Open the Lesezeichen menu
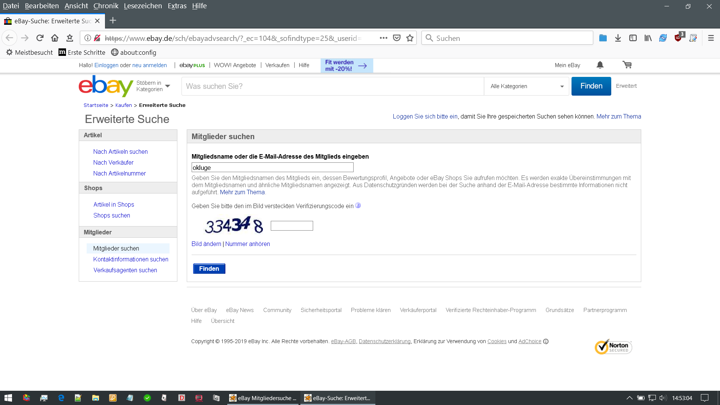Viewport: 720px width, 405px height. (x=142, y=6)
